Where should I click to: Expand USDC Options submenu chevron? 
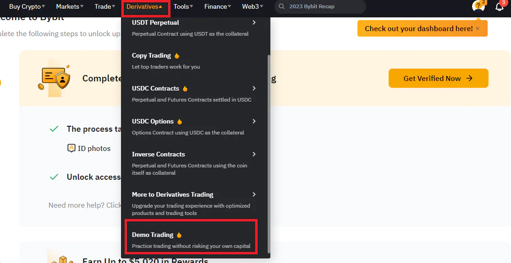pyautogui.click(x=254, y=121)
